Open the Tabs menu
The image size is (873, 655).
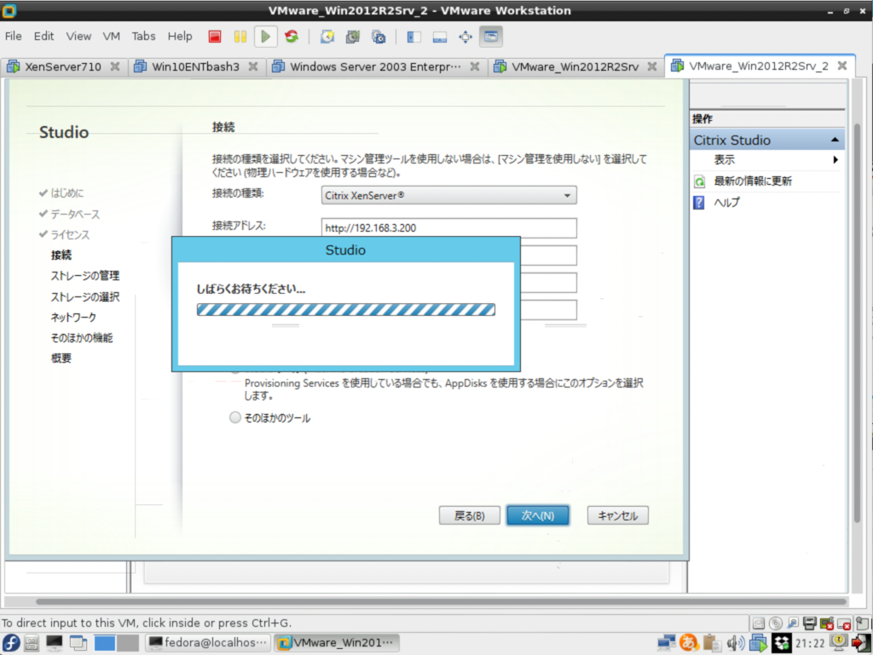click(143, 36)
